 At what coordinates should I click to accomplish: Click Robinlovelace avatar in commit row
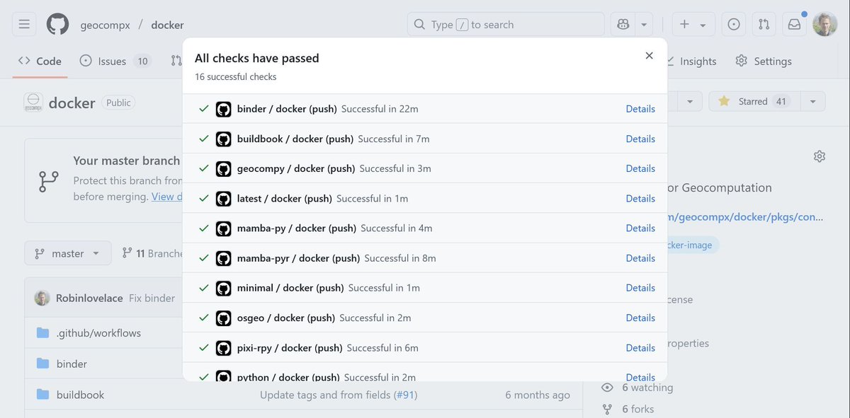(42, 298)
